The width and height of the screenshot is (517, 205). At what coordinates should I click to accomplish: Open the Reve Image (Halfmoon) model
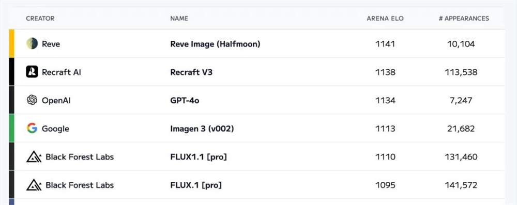point(215,44)
